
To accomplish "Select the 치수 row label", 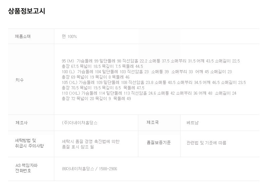I will [19, 80].
